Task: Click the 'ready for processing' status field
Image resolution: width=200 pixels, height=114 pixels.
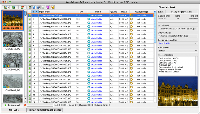Action: [x=181, y=12]
